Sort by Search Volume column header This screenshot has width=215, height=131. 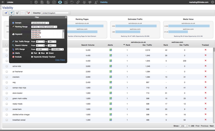(x=88, y=45)
